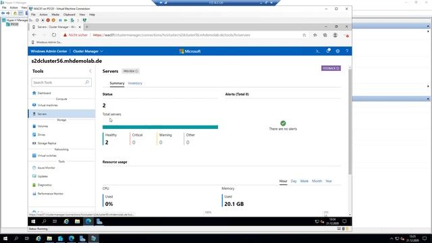
Task: Show Week resource usage range
Action: [x=304, y=181]
